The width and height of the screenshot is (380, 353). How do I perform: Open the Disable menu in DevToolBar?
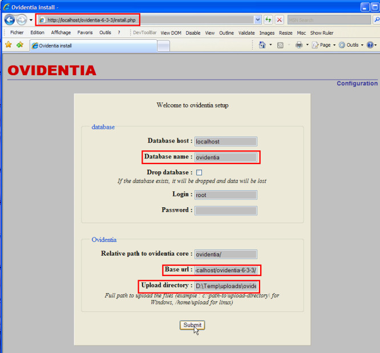tap(193, 33)
